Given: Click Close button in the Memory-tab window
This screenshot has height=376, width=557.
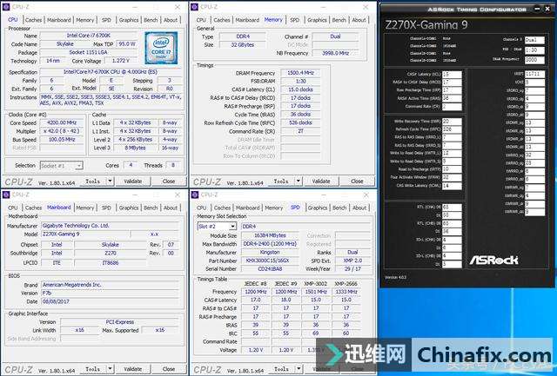Looking at the screenshot, I should click(x=357, y=181).
